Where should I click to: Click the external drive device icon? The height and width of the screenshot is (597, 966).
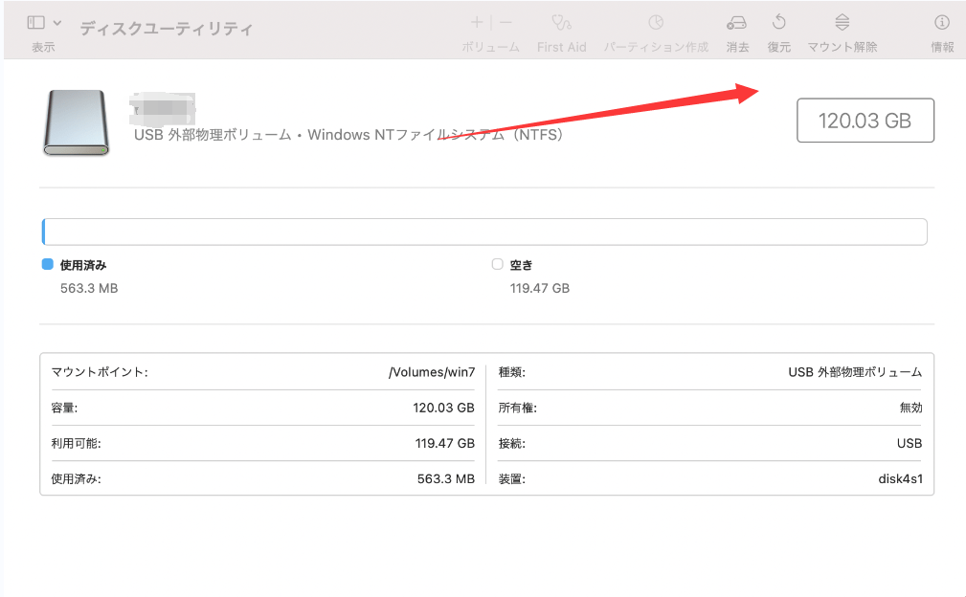[x=76, y=122]
